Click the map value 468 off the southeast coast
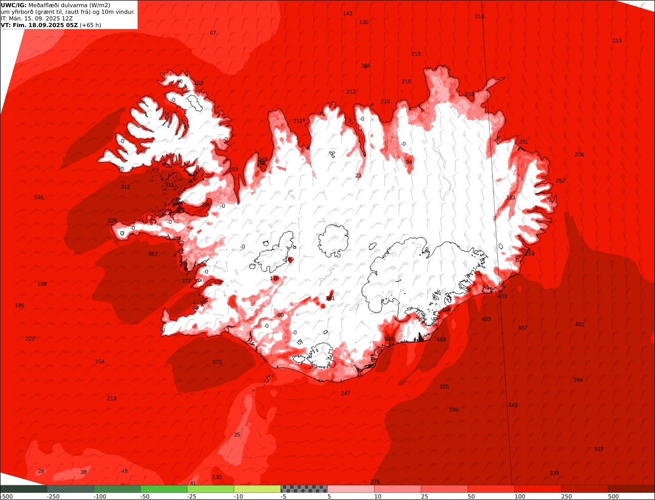This screenshot has width=655, height=500. point(441,339)
